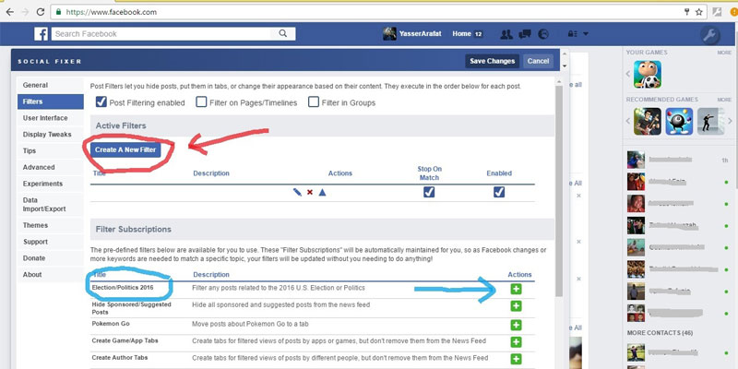Click YasserArafat profile picture

click(389, 33)
